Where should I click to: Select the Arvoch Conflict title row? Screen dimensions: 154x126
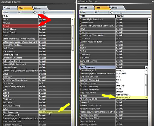(21, 32)
